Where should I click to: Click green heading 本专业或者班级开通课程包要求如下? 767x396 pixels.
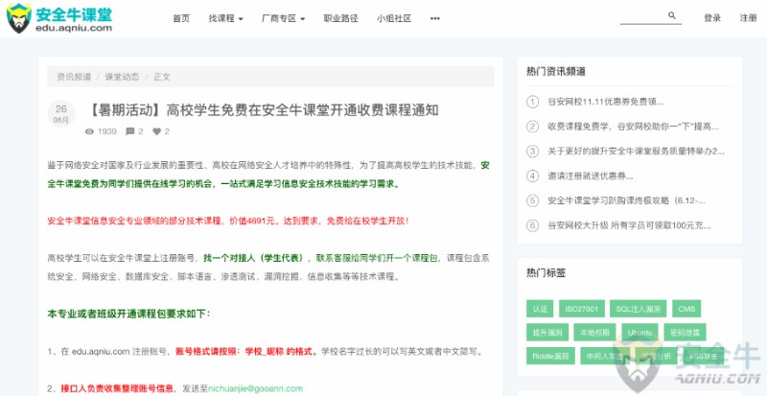click(x=129, y=314)
